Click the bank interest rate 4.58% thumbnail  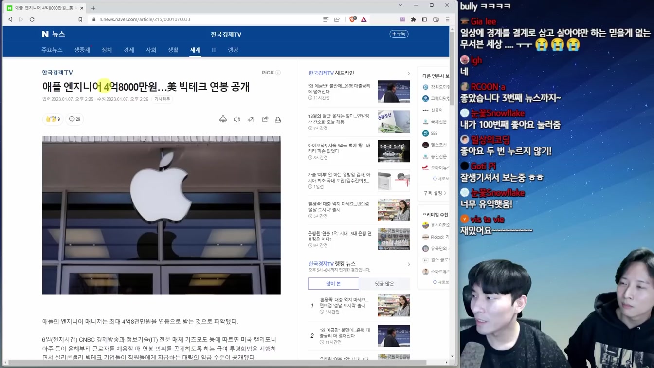coord(394,92)
